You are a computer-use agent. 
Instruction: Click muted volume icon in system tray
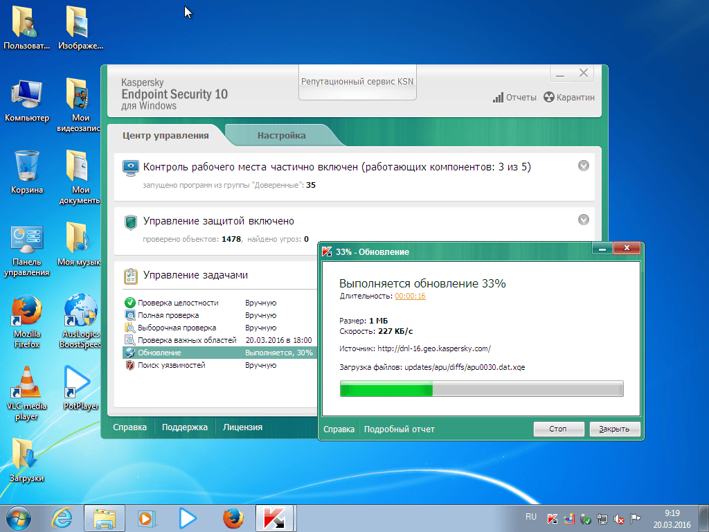(x=619, y=519)
